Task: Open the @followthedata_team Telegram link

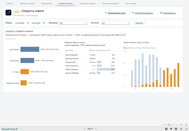Action: point(117,13)
